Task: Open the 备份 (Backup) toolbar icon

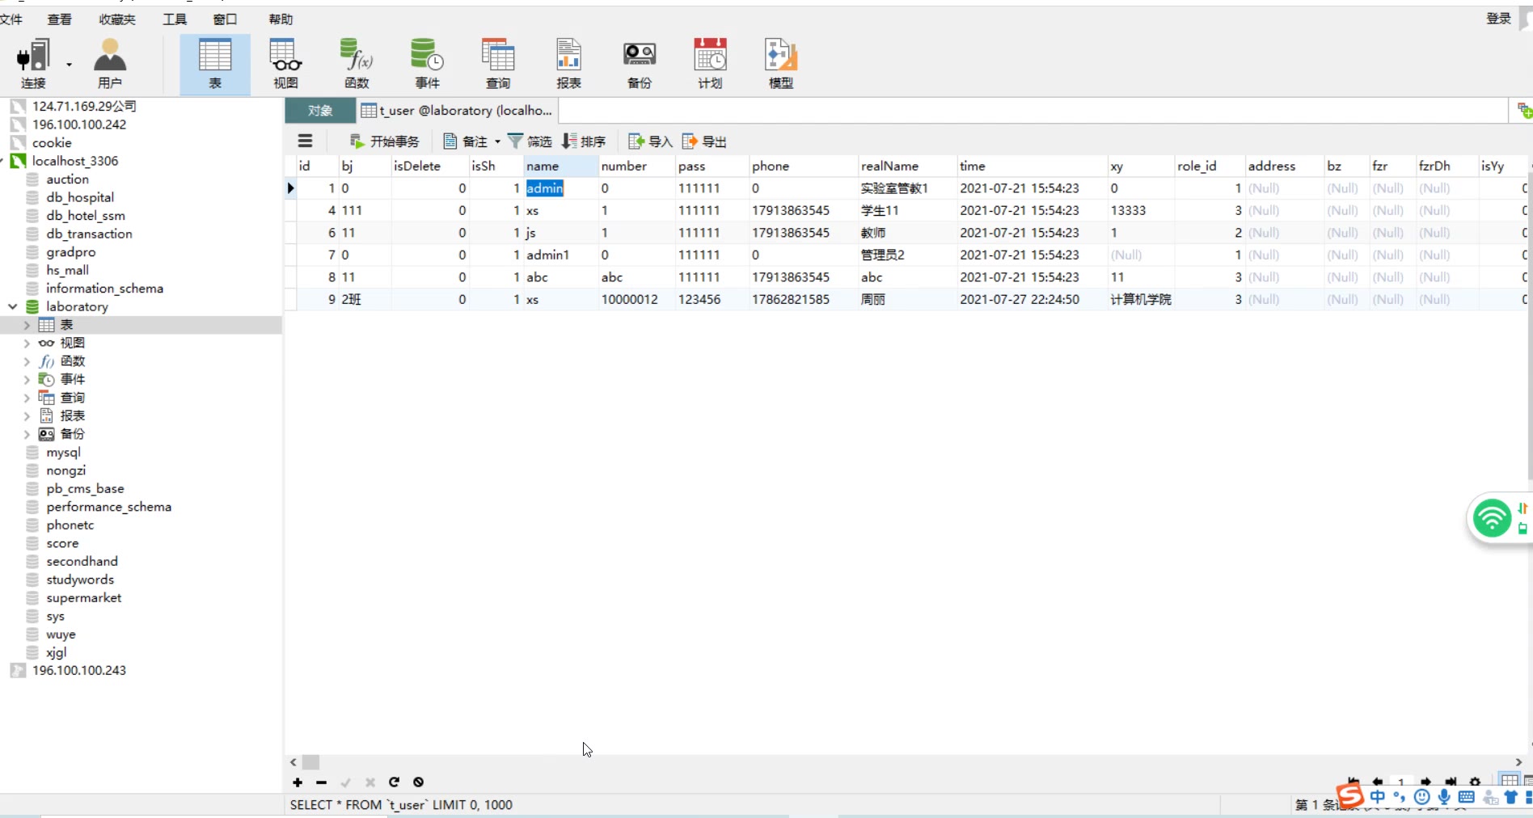Action: [640, 64]
